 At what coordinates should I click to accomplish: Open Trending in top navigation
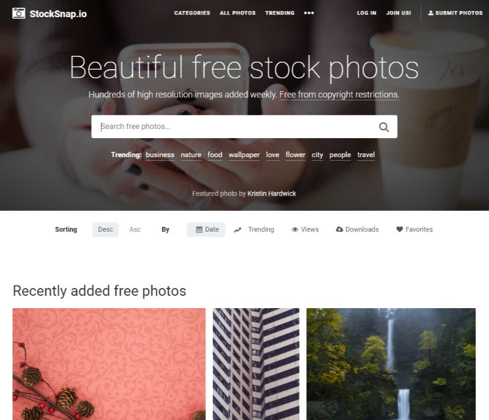[280, 13]
